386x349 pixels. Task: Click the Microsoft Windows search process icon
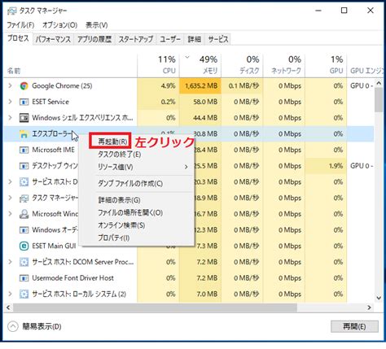(x=24, y=214)
